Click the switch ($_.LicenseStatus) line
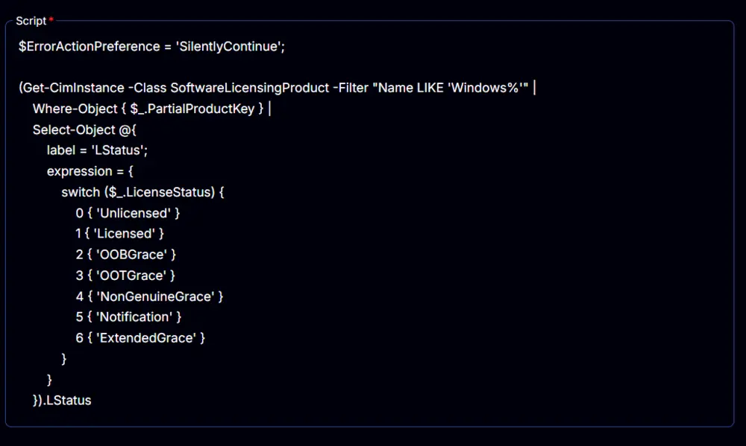Viewport: 746px width, 446px height. tap(142, 192)
